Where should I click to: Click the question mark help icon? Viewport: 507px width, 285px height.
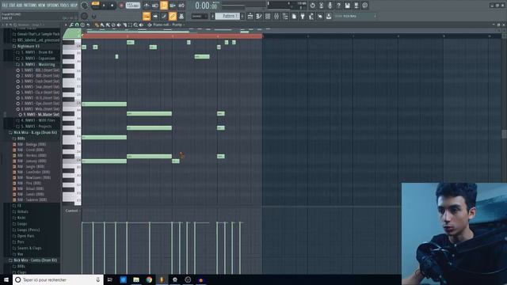point(339,6)
